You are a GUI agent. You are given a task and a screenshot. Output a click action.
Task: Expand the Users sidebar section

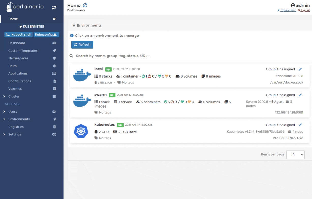tap(4, 112)
